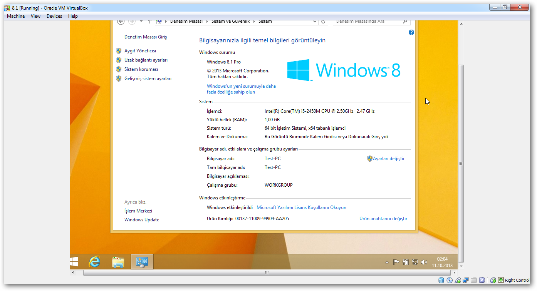Click the forward navigation arrow
Viewport: 537px width, 291px height.
[x=132, y=22]
